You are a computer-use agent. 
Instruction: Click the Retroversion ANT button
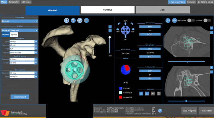pyautogui.click(x=150, y=27)
